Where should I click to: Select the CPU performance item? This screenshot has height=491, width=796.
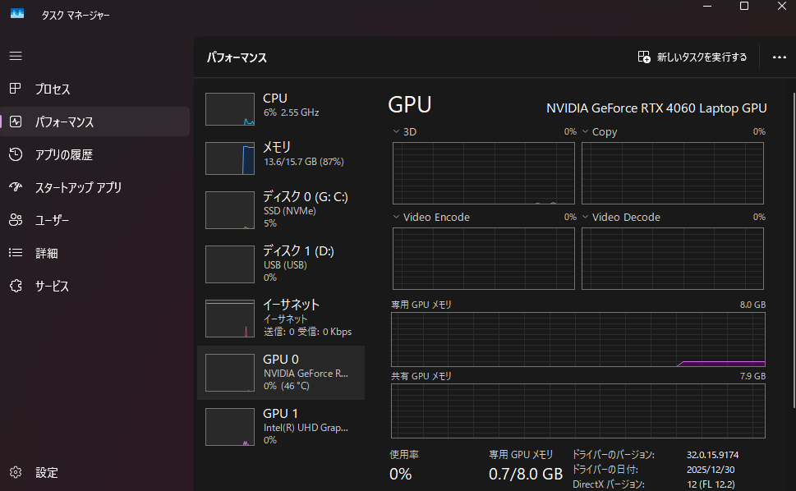[281, 109]
